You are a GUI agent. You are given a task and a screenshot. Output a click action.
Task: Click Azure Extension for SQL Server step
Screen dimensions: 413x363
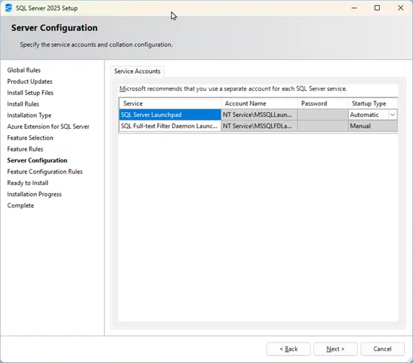click(48, 126)
